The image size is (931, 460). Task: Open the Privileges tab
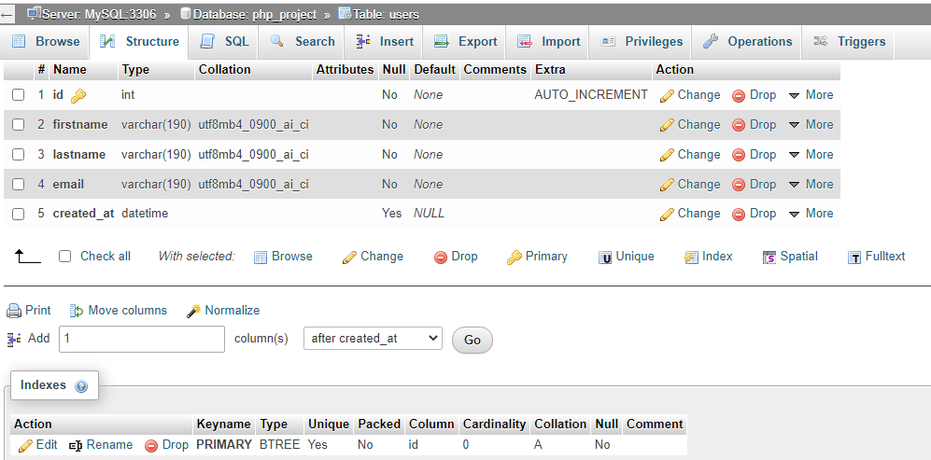coord(642,42)
